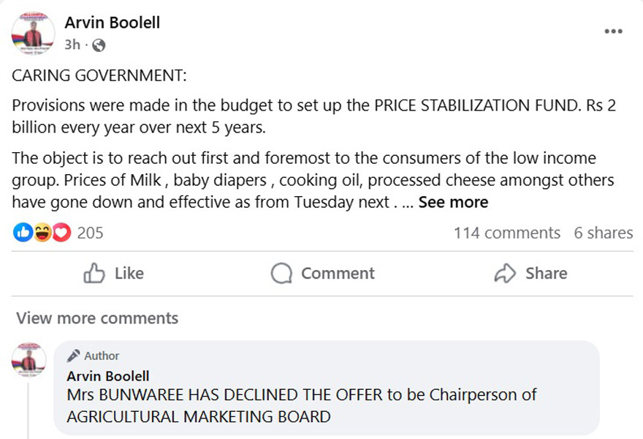Click the speech bubble Comment icon
This screenshot has width=643, height=439.
tap(281, 273)
